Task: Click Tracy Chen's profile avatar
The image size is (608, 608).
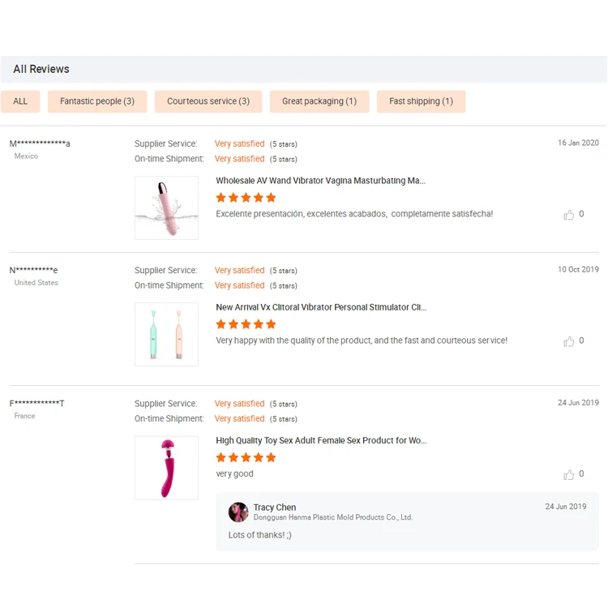Action: pyautogui.click(x=238, y=512)
